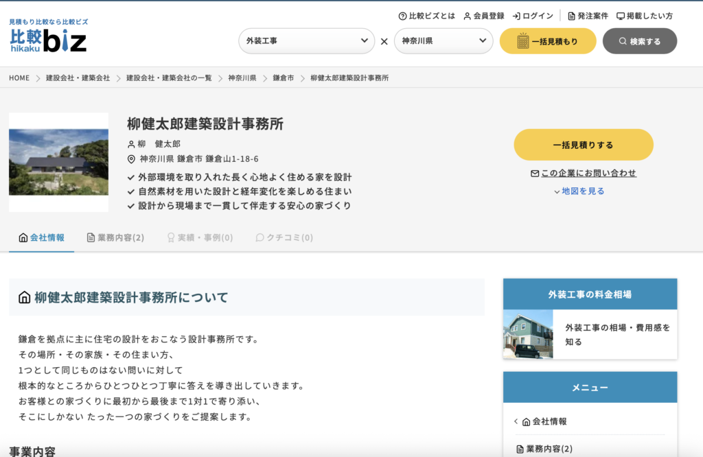
Task: Select 会社情報 in the sidebar menu
Action: [549, 421]
